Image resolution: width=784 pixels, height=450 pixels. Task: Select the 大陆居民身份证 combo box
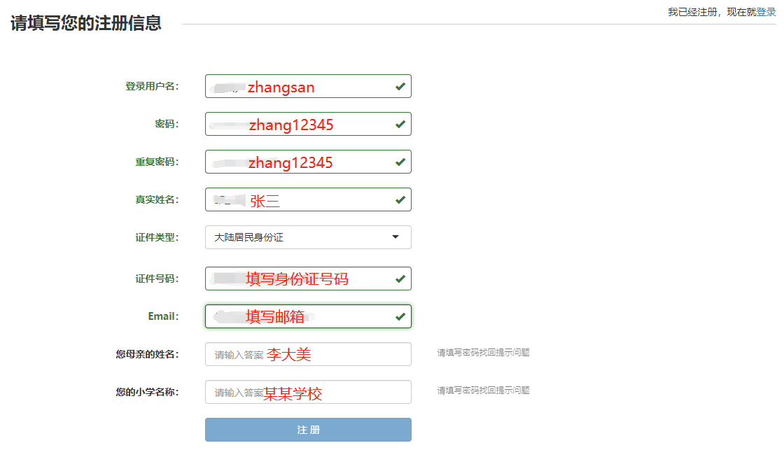pyautogui.click(x=308, y=237)
